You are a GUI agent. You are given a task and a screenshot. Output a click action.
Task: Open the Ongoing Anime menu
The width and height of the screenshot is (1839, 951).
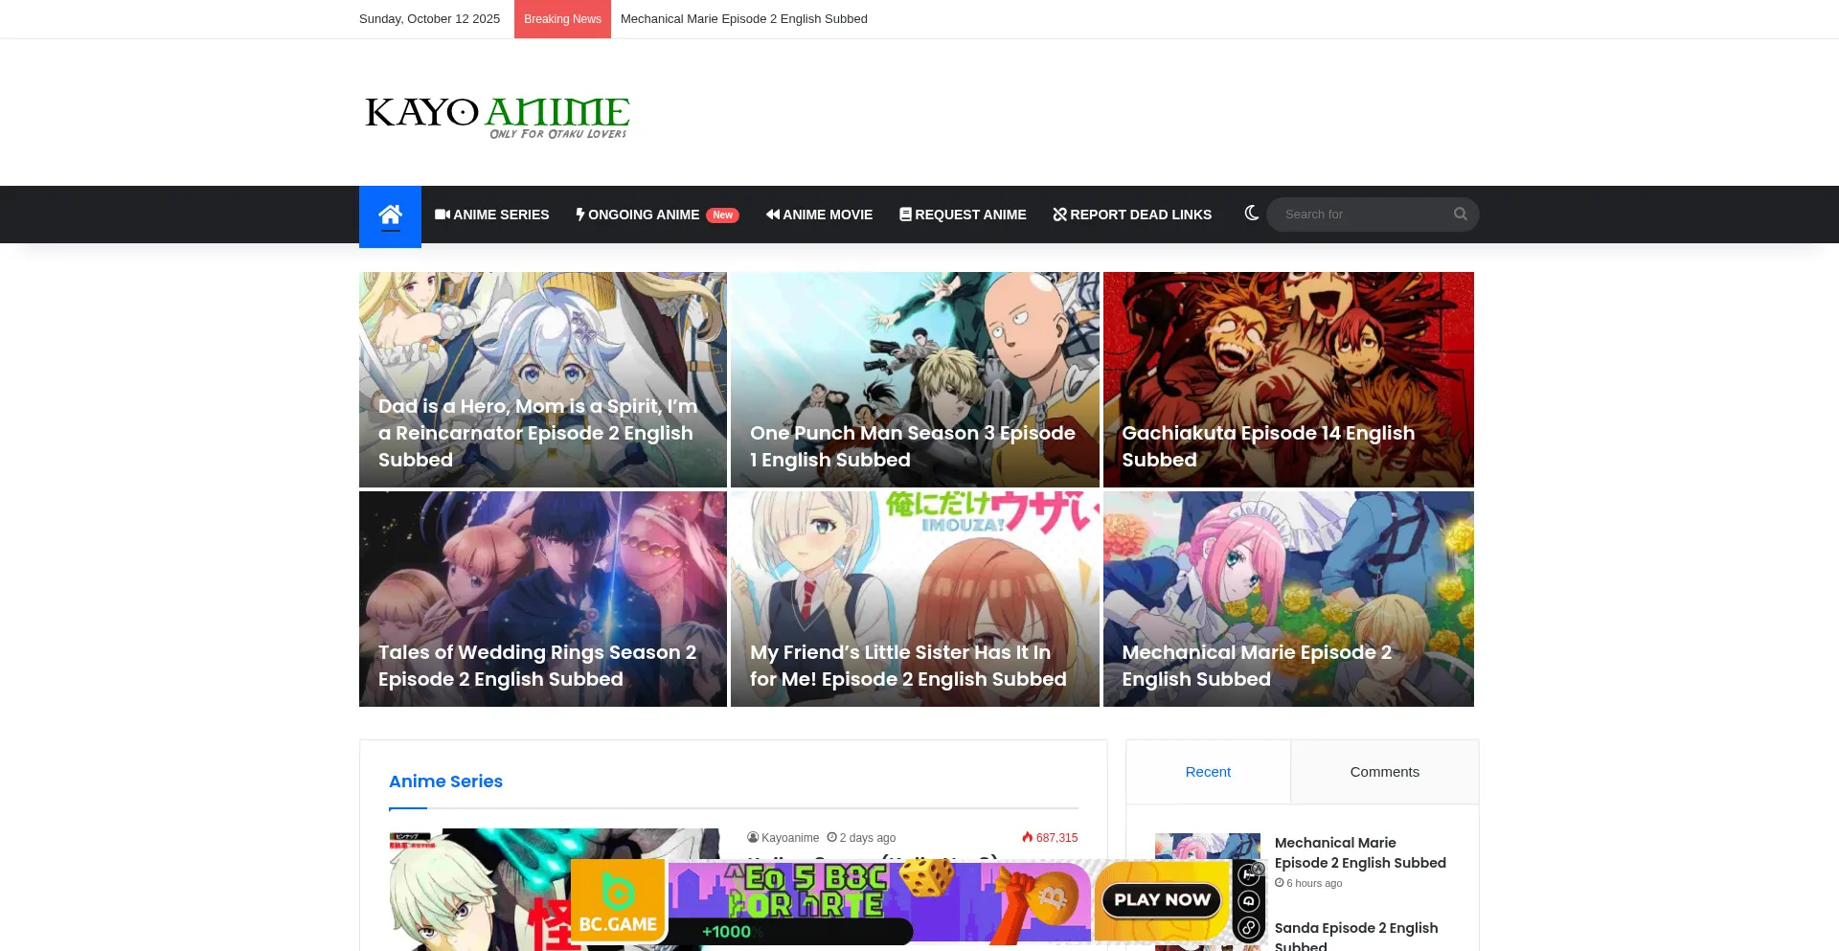pyautogui.click(x=656, y=215)
